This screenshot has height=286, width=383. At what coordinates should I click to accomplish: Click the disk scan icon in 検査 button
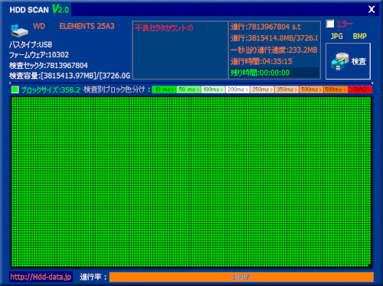[x=340, y=61]
